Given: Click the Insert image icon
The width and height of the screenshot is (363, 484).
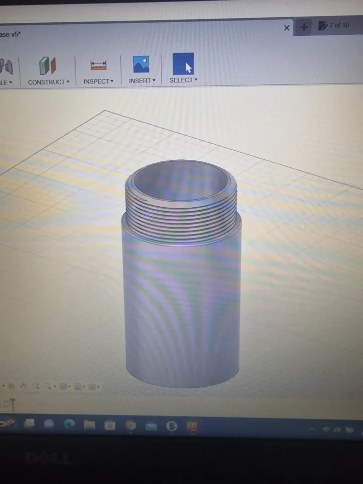Looking at the screenshot, I should tap(141, 64).
